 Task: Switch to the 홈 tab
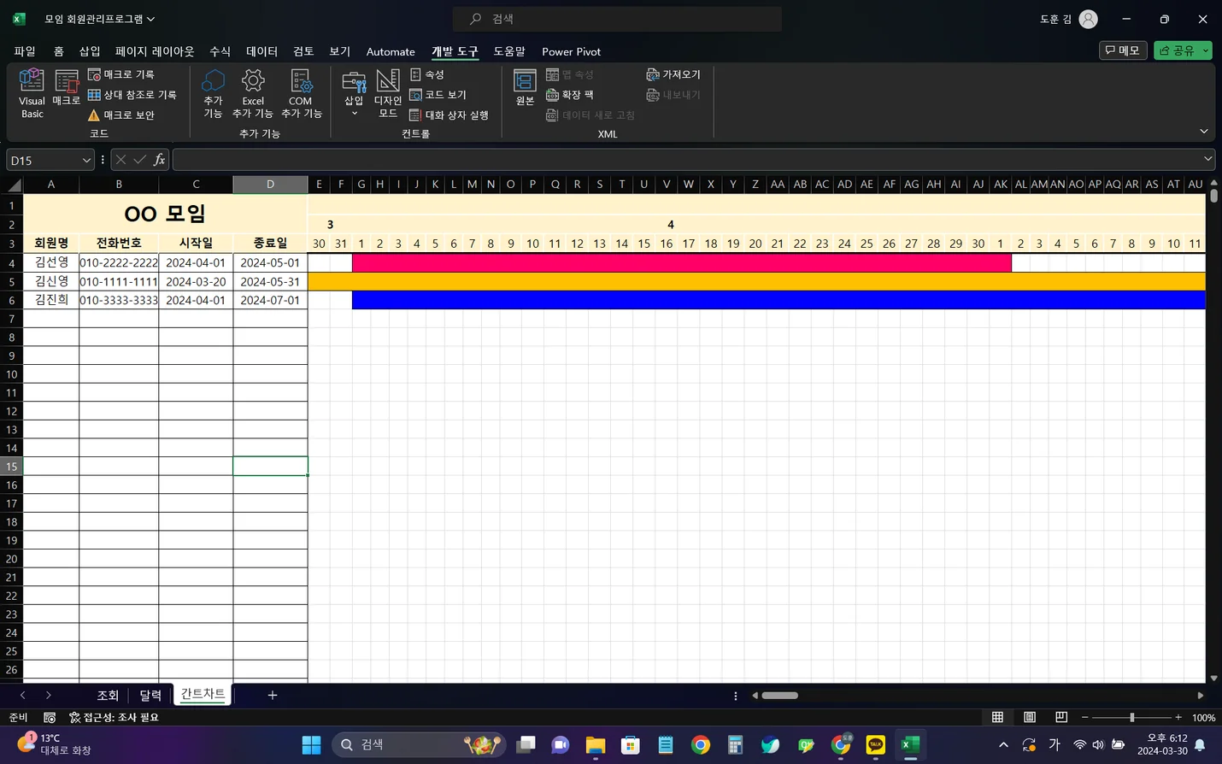tap(58, 51)
